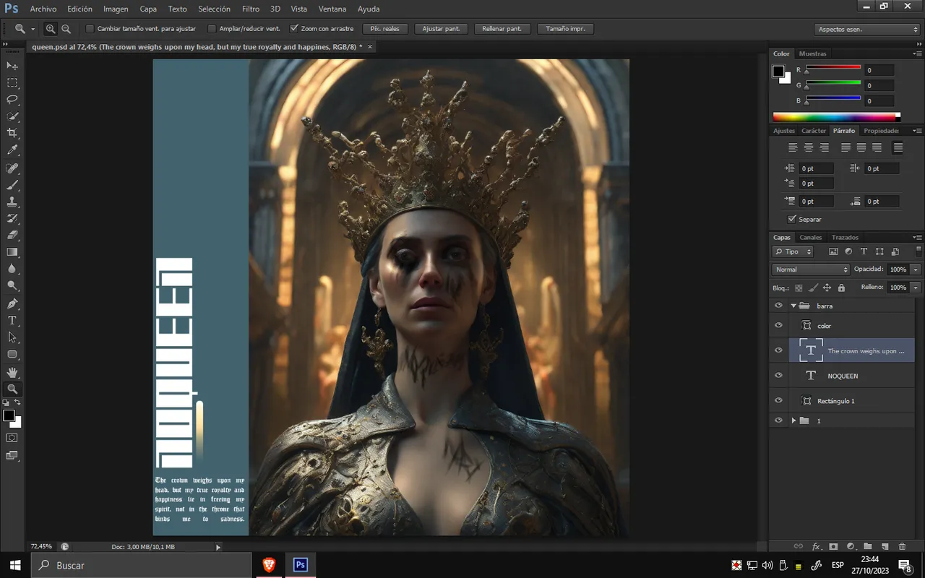Open the Filtro menu

point(251,9)
